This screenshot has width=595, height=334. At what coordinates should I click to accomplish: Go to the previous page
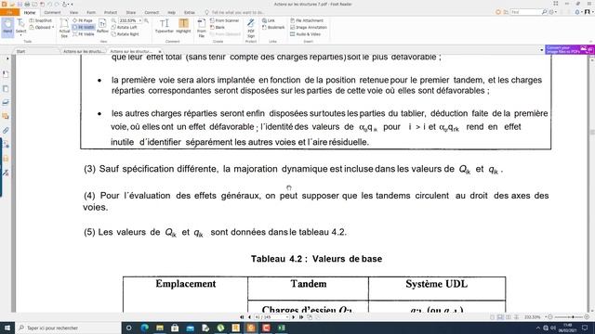coord(249,317)
